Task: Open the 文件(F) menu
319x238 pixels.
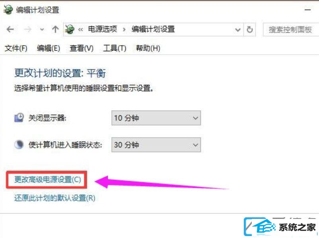Action: point(16,49)
